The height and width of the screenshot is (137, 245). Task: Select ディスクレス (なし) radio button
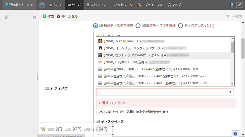click(x=180, y=25)
